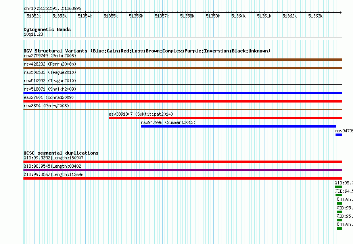
Task: Open the UCSC segmental duplications track title
Action: pyautogui.click(x=61, y=153)
